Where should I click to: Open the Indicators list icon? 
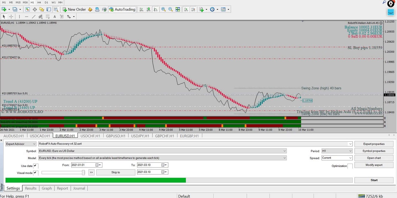point(202,9)
